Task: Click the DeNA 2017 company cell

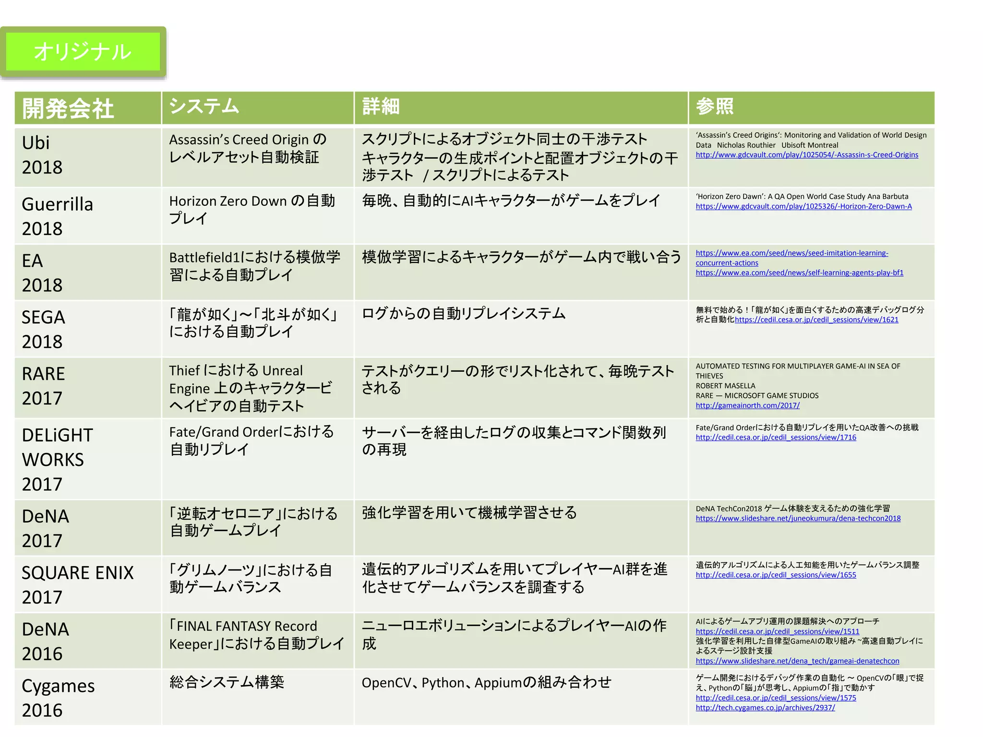Action: (88, 528)
